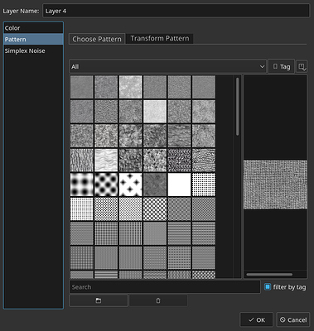Click the horizontal scrollbar under pattern preview
This screenshot has width=314, height=331.
(x=269, y=274)
